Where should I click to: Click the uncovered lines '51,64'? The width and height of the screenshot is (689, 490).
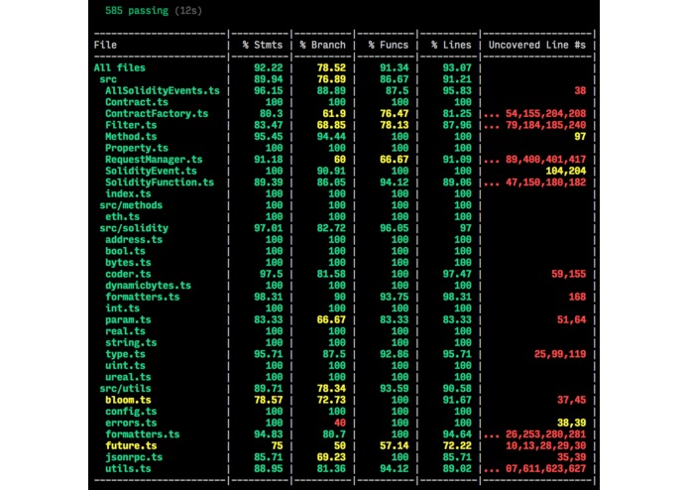572,319
